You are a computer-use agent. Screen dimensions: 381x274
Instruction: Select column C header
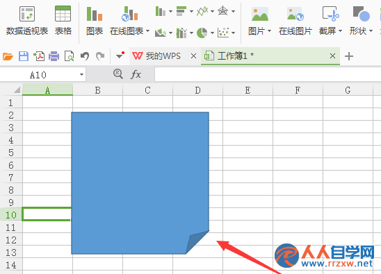(147, 89)
